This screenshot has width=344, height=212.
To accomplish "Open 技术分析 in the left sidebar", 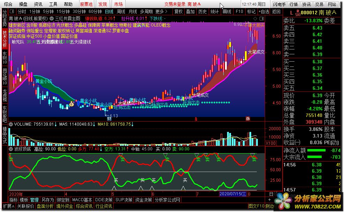I will (5, 39).
